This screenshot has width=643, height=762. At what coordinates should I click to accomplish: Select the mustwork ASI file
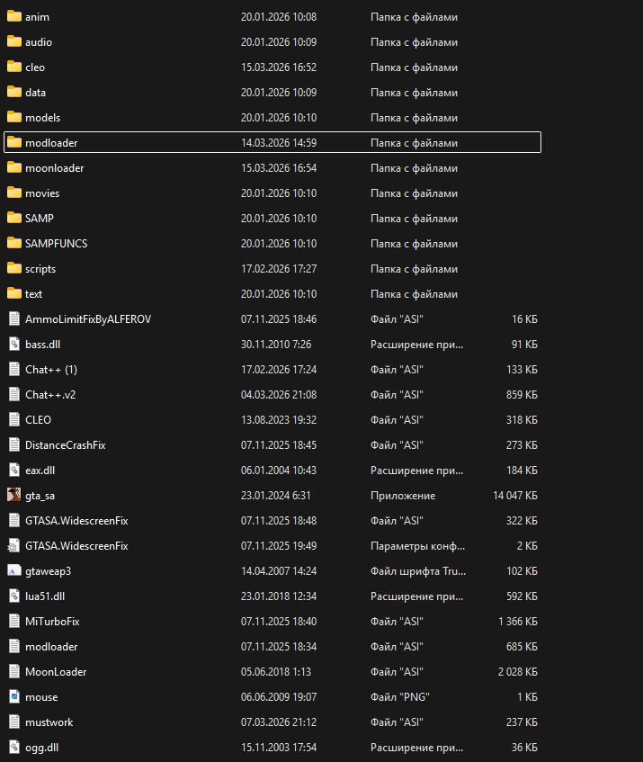[x=49, y=722]
